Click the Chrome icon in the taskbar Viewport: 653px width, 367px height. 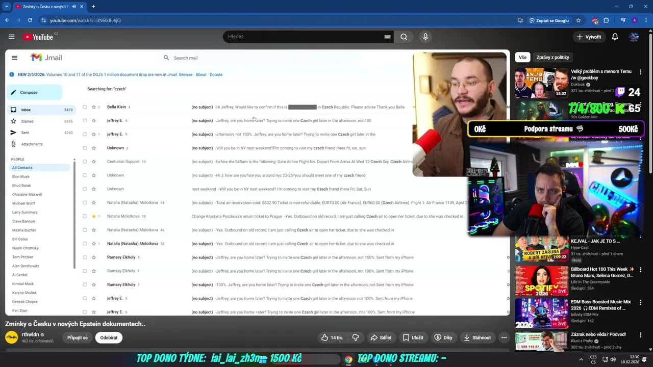(x=348, y=359)
